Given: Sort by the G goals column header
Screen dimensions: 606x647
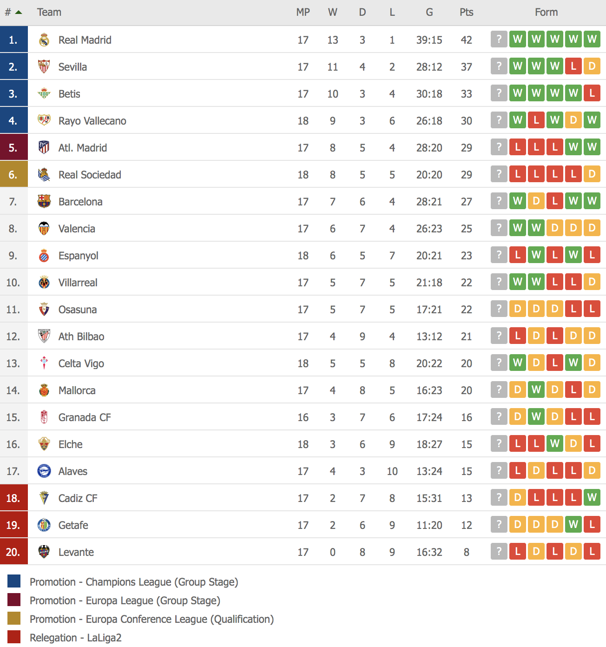Looking at the screenshot, I should coord(429,13).
